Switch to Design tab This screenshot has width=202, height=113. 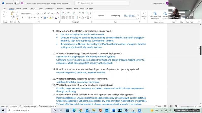click(x=32, y=8)
